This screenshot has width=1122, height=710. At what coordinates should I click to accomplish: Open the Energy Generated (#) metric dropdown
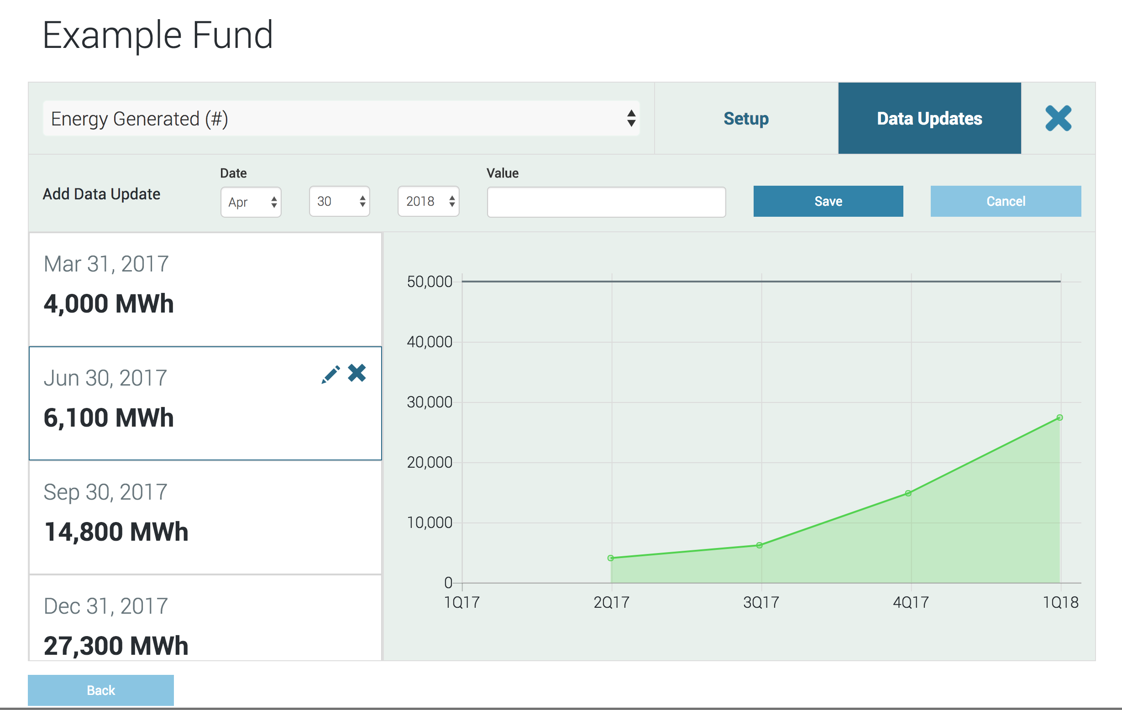tap(341, 118)
